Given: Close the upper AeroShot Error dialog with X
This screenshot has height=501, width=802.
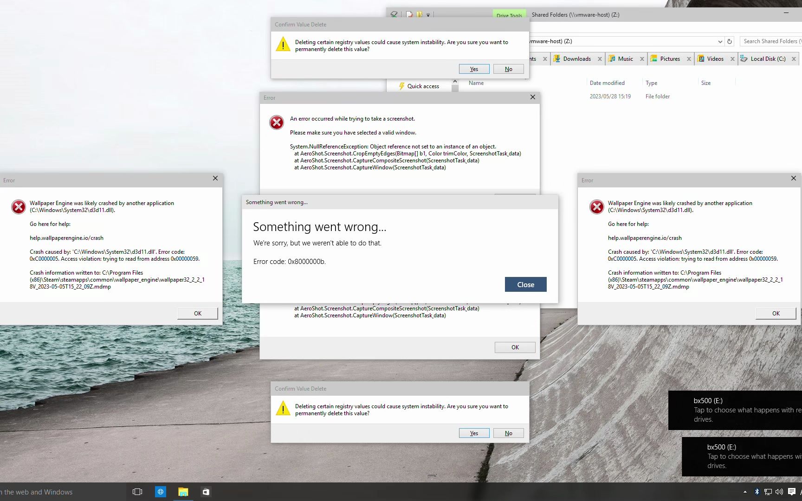Looking at the screenshot, I should [x=533, y=97].
